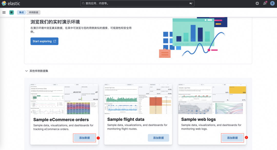Open the keyboard shortcut hint in search bar
Screen dimensions: 277x150
tap(191, 3)
